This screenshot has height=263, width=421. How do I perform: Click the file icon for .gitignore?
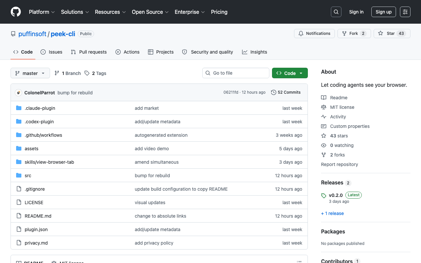(x=19, y=189)
